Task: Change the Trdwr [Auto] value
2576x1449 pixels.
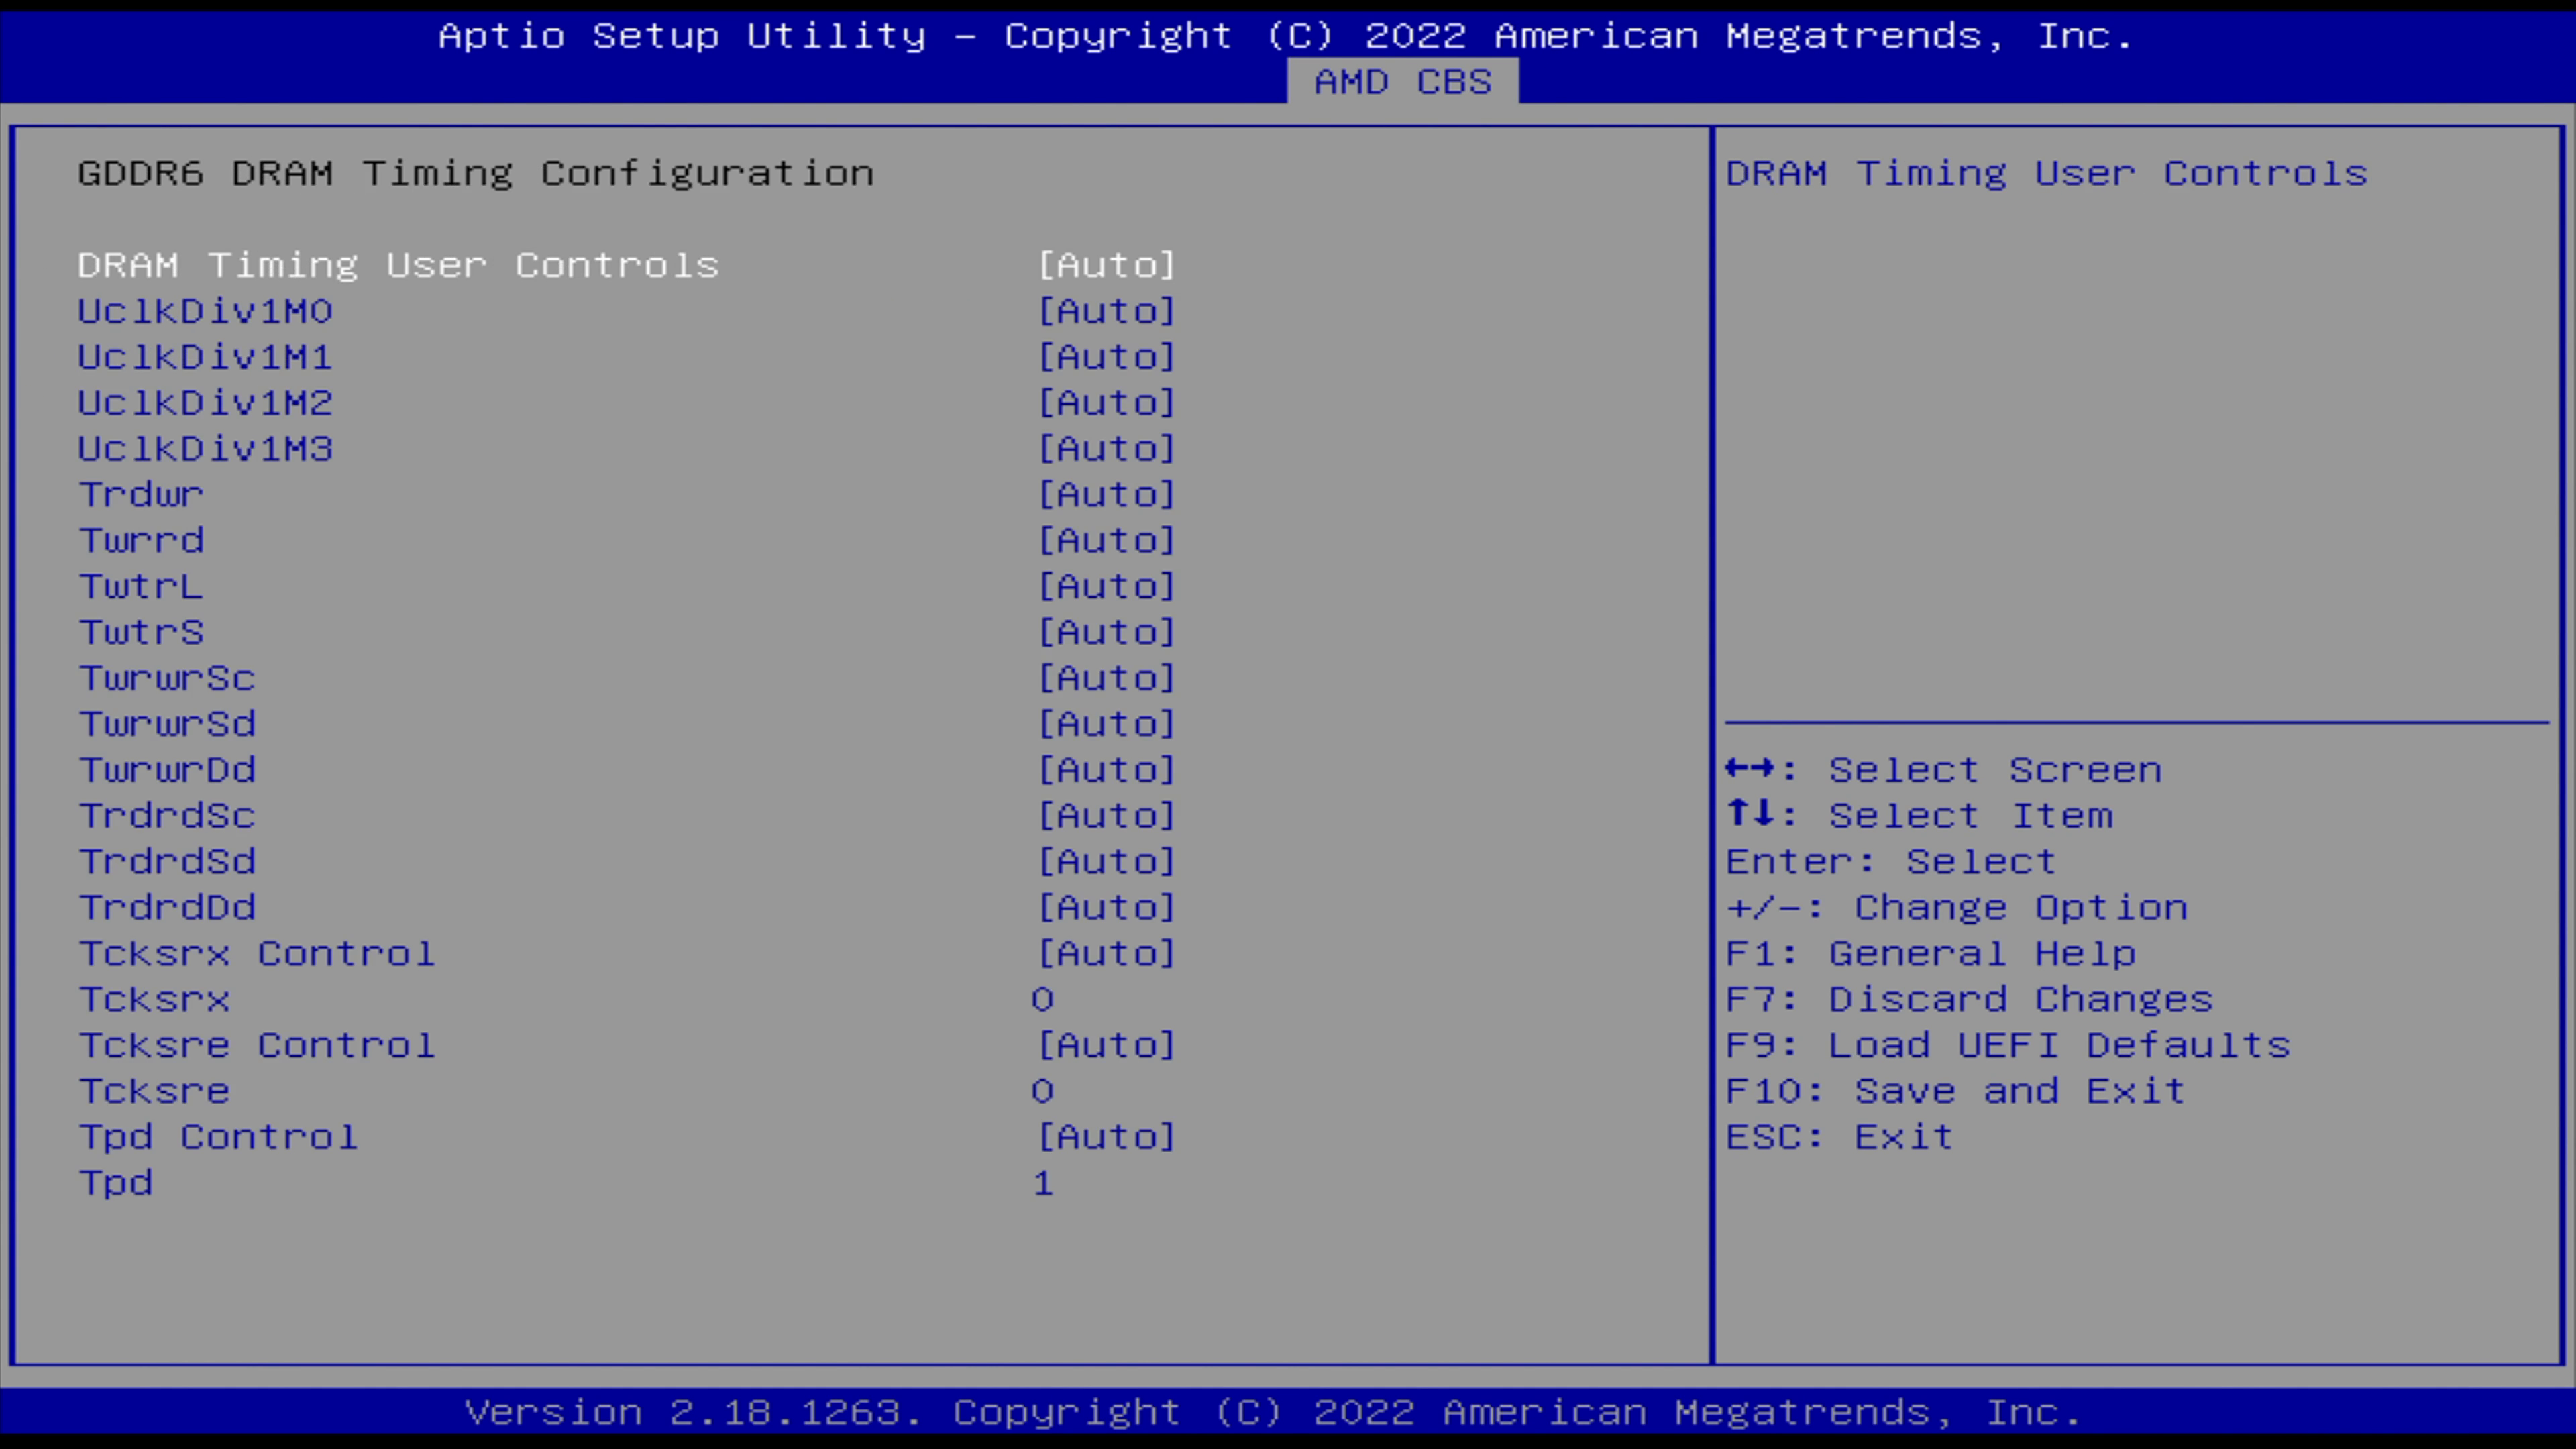Action: pos(1106,495)
